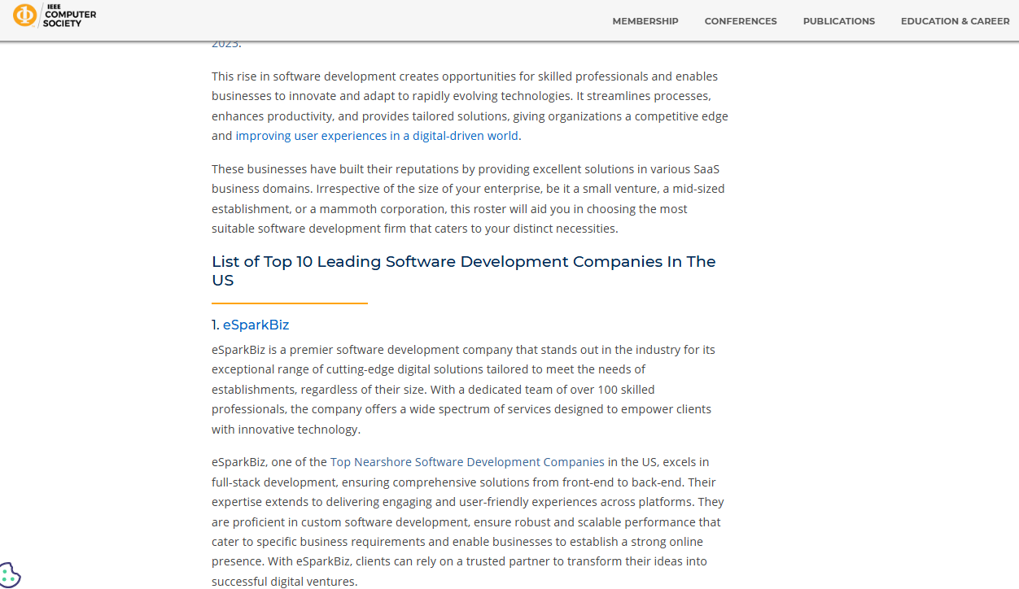Open the Membership menu
Image resolution: width=1019 pixels, height=589 pixels.
645,21
